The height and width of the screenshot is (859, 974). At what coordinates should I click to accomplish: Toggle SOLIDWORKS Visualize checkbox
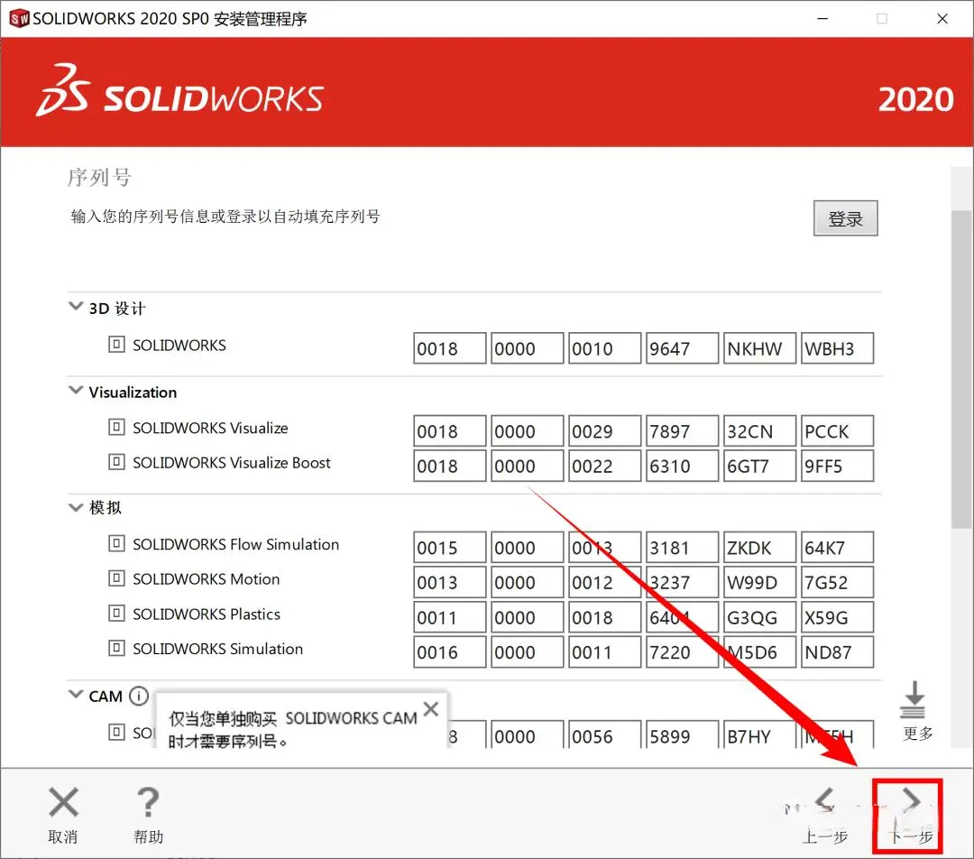click(x=116, y=427)
